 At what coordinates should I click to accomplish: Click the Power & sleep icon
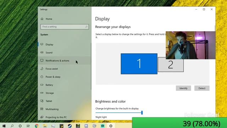pos(42,77)
